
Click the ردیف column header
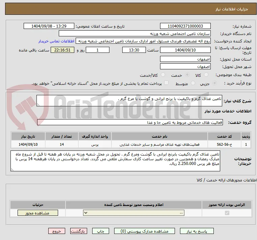coord(246,136)
